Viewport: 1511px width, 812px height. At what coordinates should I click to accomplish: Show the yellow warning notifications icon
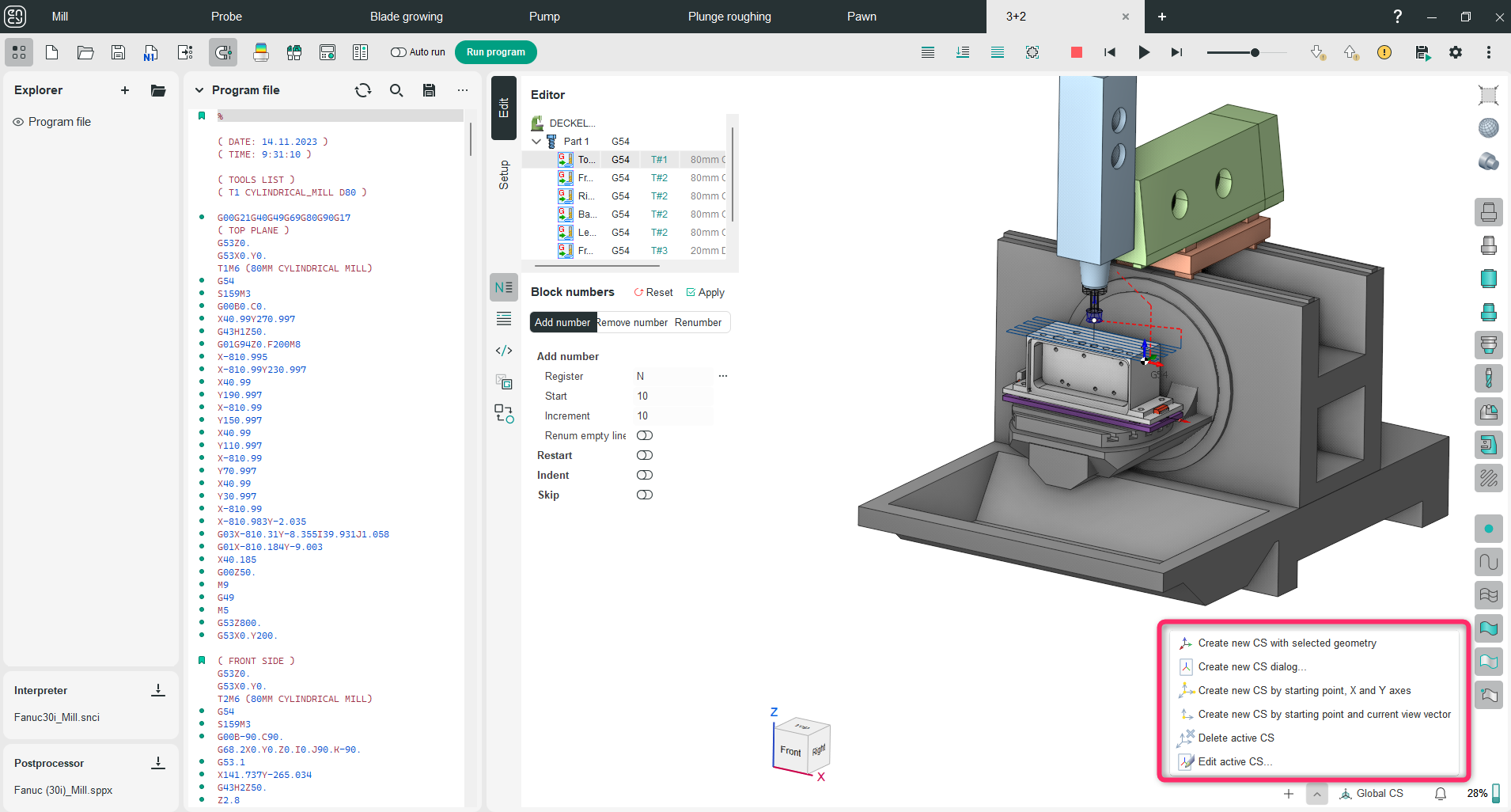click(1384, 52)
